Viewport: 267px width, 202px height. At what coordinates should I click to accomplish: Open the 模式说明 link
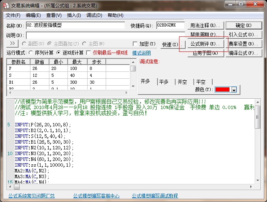click(x=142, y=53)
